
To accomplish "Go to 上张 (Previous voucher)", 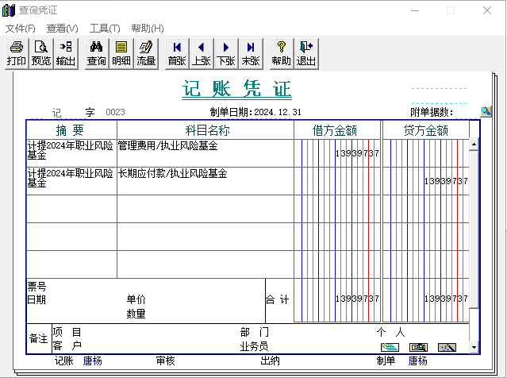I will (x=202, y=53).
